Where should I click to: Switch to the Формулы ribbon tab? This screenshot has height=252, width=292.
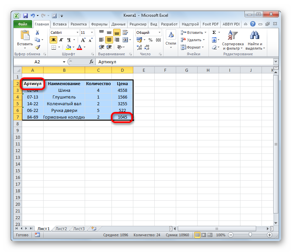point(99,24)
